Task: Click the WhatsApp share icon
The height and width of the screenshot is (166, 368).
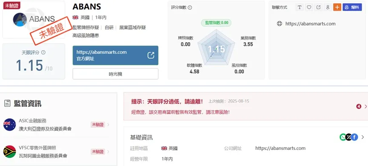Action: pos(343,137)
